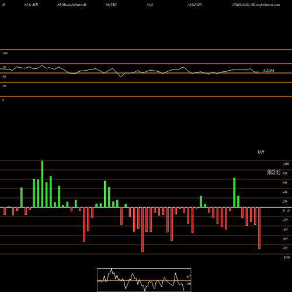This screenshot has width=292, height=292.
Task: Click the MR axis label "-100"
Action: 286,258
